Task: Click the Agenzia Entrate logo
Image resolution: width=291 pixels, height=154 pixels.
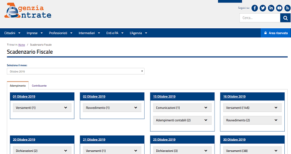Action: pos(28,10)
